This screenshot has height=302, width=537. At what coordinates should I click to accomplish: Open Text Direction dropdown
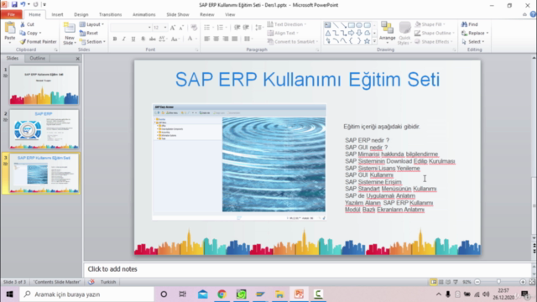[287, 24]
